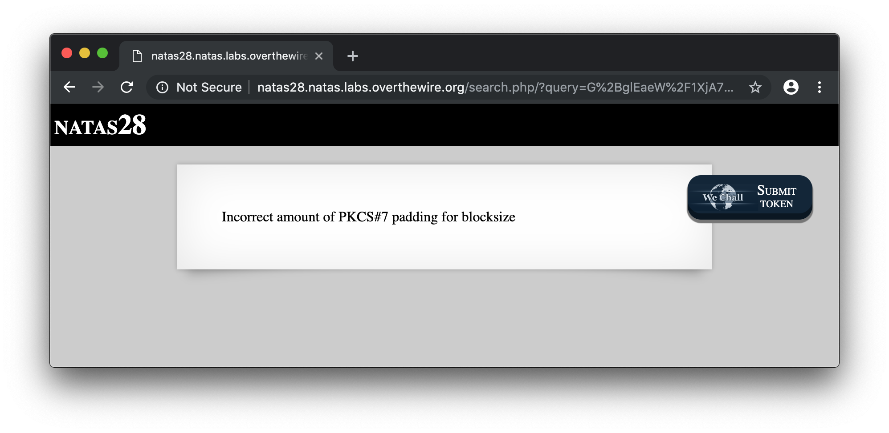Click the WeChall globe logo
889x433 pixels.
(723, 197)
